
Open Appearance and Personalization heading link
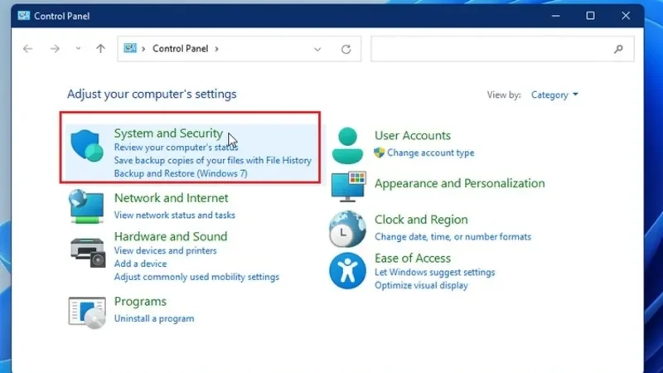[x=460, y=183]
